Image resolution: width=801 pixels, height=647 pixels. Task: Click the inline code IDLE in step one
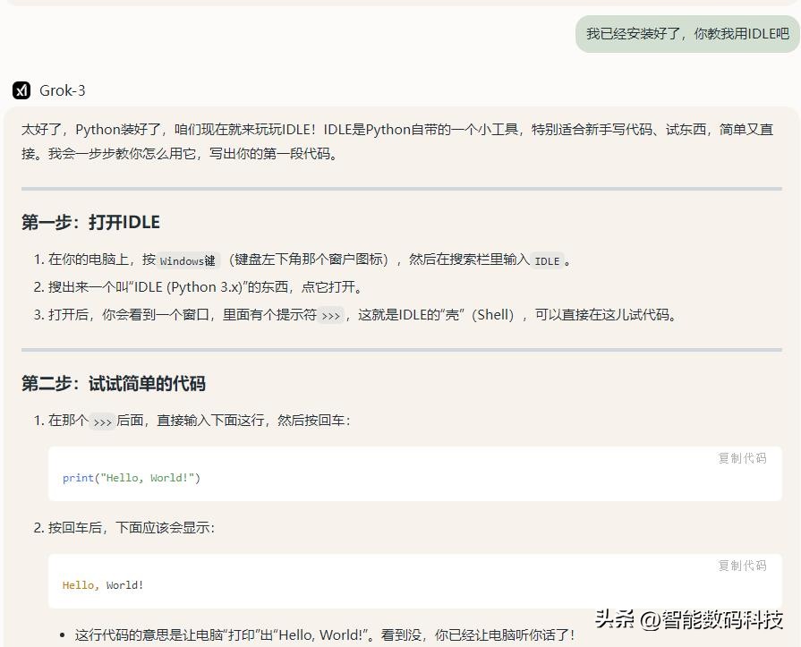(547, 261)
